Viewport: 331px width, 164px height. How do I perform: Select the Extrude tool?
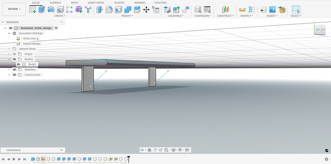pyautogui.click(x=42, y=10)
